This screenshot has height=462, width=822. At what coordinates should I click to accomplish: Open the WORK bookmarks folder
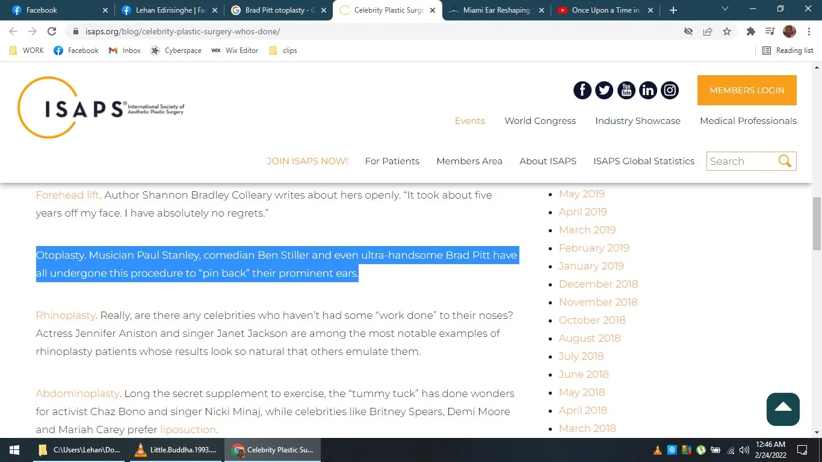(27, 51)
